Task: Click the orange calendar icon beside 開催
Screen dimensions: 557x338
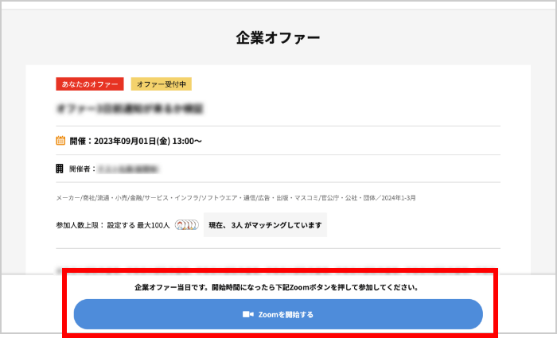Action: click(x=60, y=141)
